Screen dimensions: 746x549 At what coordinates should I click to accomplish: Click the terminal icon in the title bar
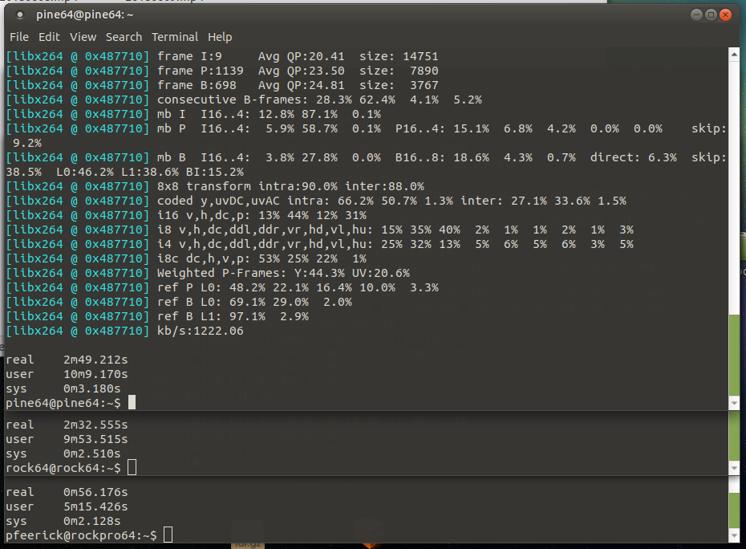click(19, 15)
